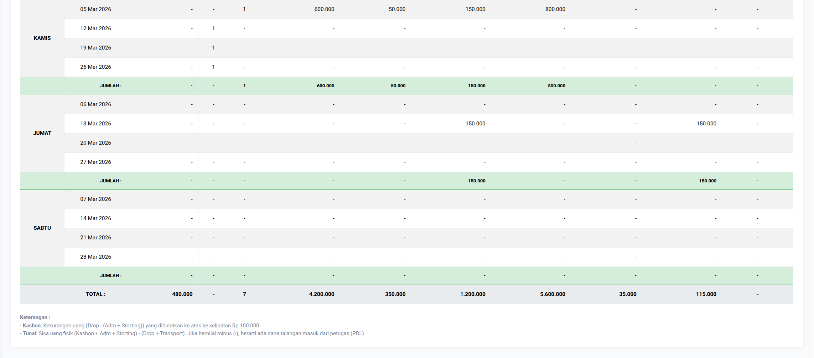Click the 5.600.000 total value
Screen dimensions: 814x358
pyautogui.click(x=552, y=294)
